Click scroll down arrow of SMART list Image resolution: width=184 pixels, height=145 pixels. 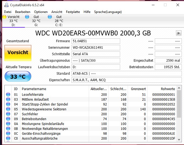pos(179,140)
